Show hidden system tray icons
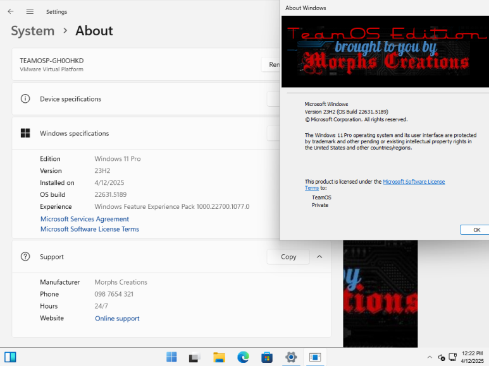Image resolution: width=489 pixels, height=366 pixels. tap(430, 357)
